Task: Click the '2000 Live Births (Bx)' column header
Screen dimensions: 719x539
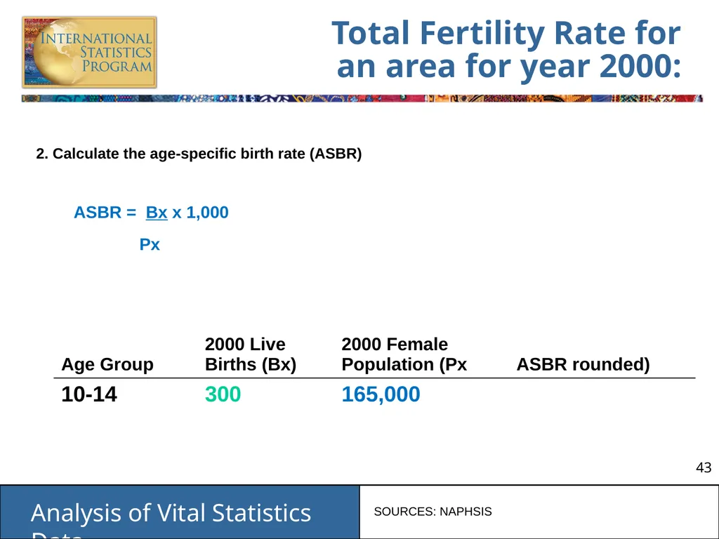Action: [x=251, y=354]
